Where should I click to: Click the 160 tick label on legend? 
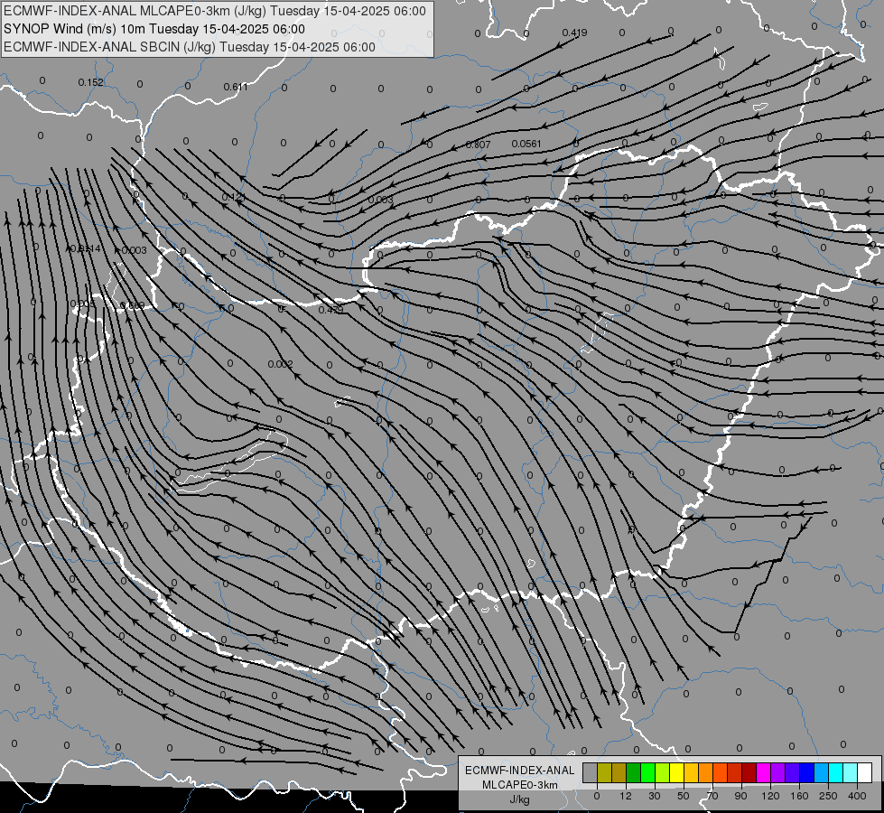coord(799,796)
